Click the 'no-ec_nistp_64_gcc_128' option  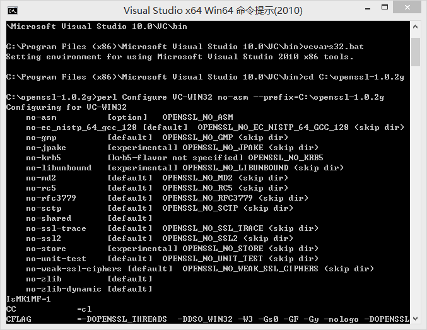(x=81, y=127)
